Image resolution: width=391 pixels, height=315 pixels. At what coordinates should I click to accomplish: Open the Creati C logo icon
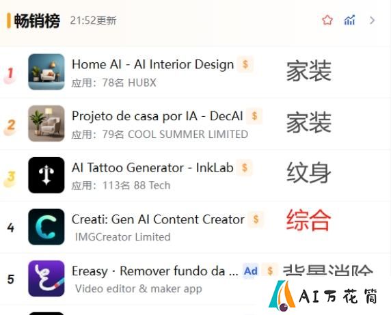[46, 227]
